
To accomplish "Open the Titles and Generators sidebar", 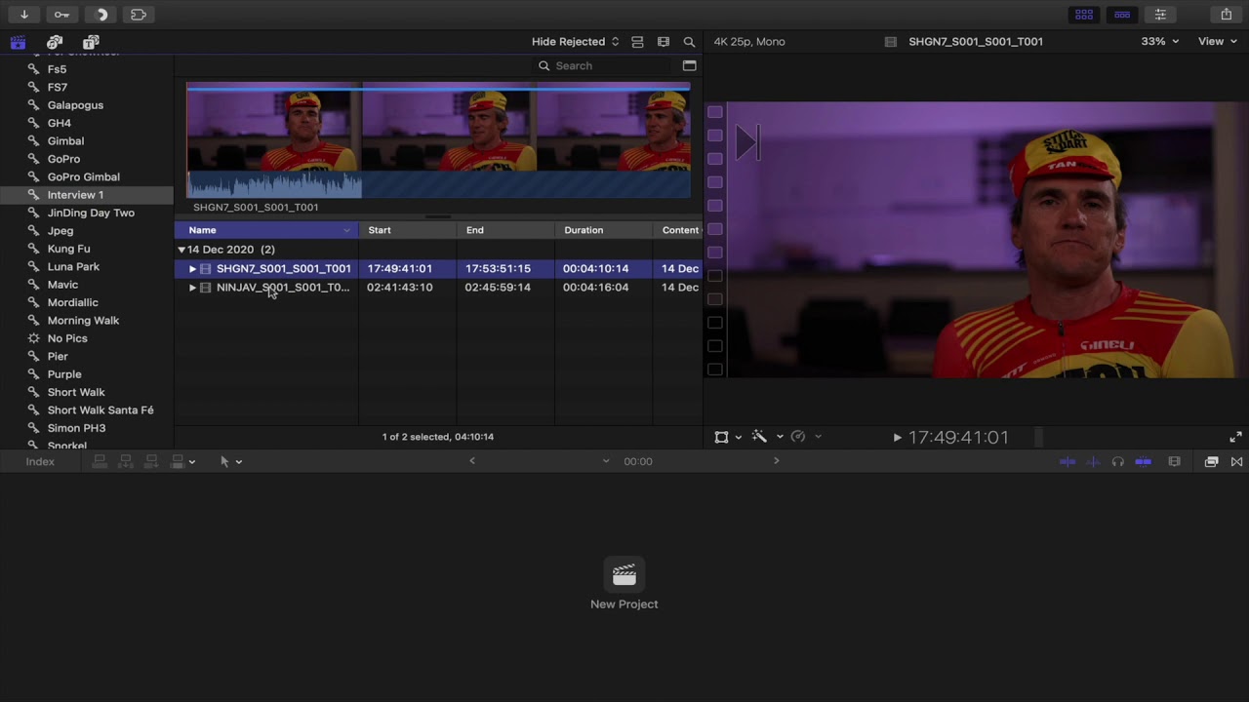I will (91, 42).
